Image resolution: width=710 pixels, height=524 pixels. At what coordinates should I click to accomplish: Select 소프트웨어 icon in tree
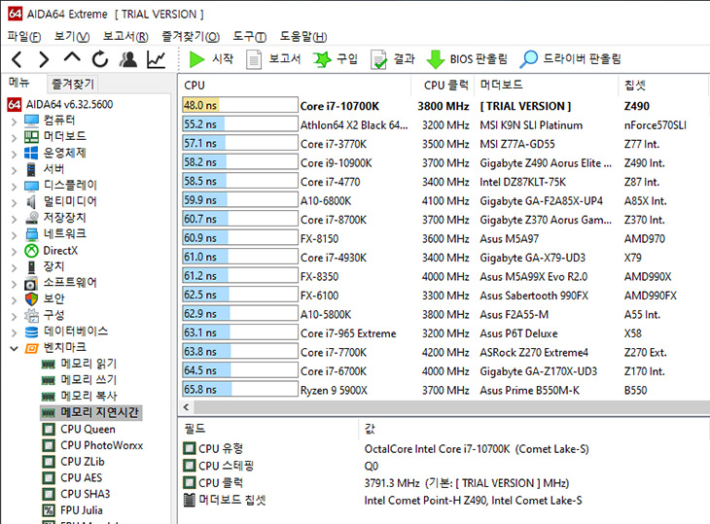(31, 283)
